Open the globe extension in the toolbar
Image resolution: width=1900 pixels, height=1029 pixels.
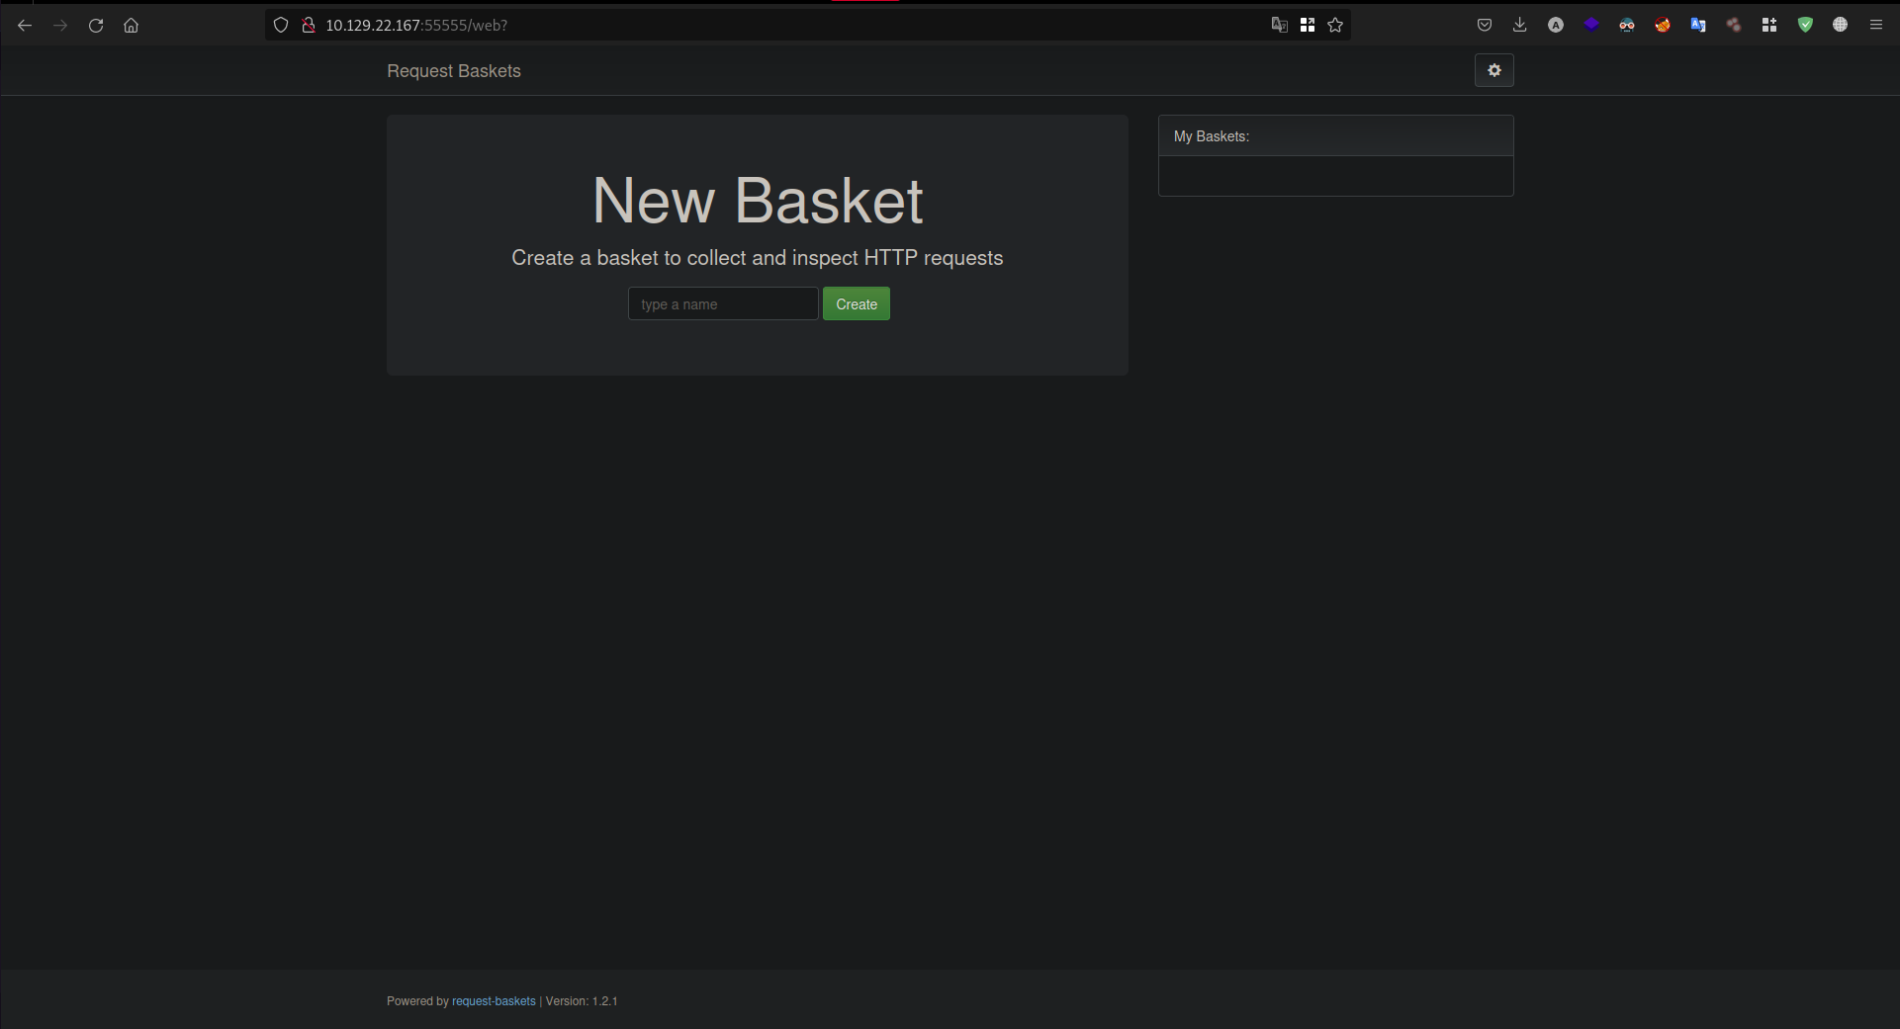[x=1840, y=26]
